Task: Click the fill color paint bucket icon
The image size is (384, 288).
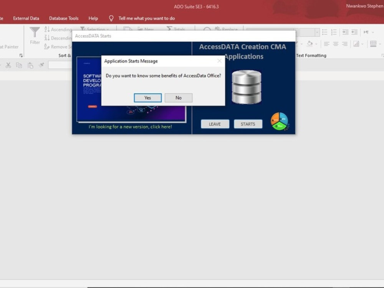Action: tap(310, 44)
